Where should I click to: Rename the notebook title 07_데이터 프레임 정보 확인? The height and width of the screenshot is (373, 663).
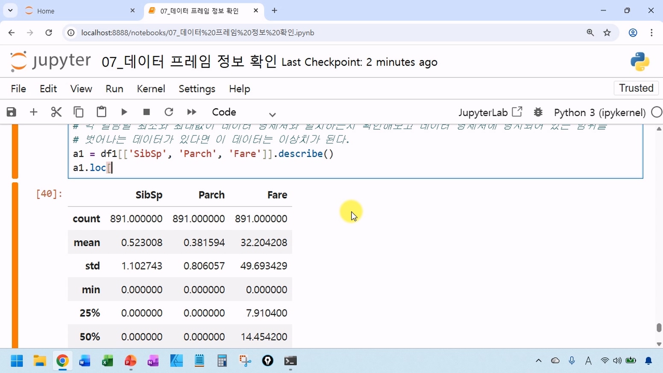(x=189, y=62)
